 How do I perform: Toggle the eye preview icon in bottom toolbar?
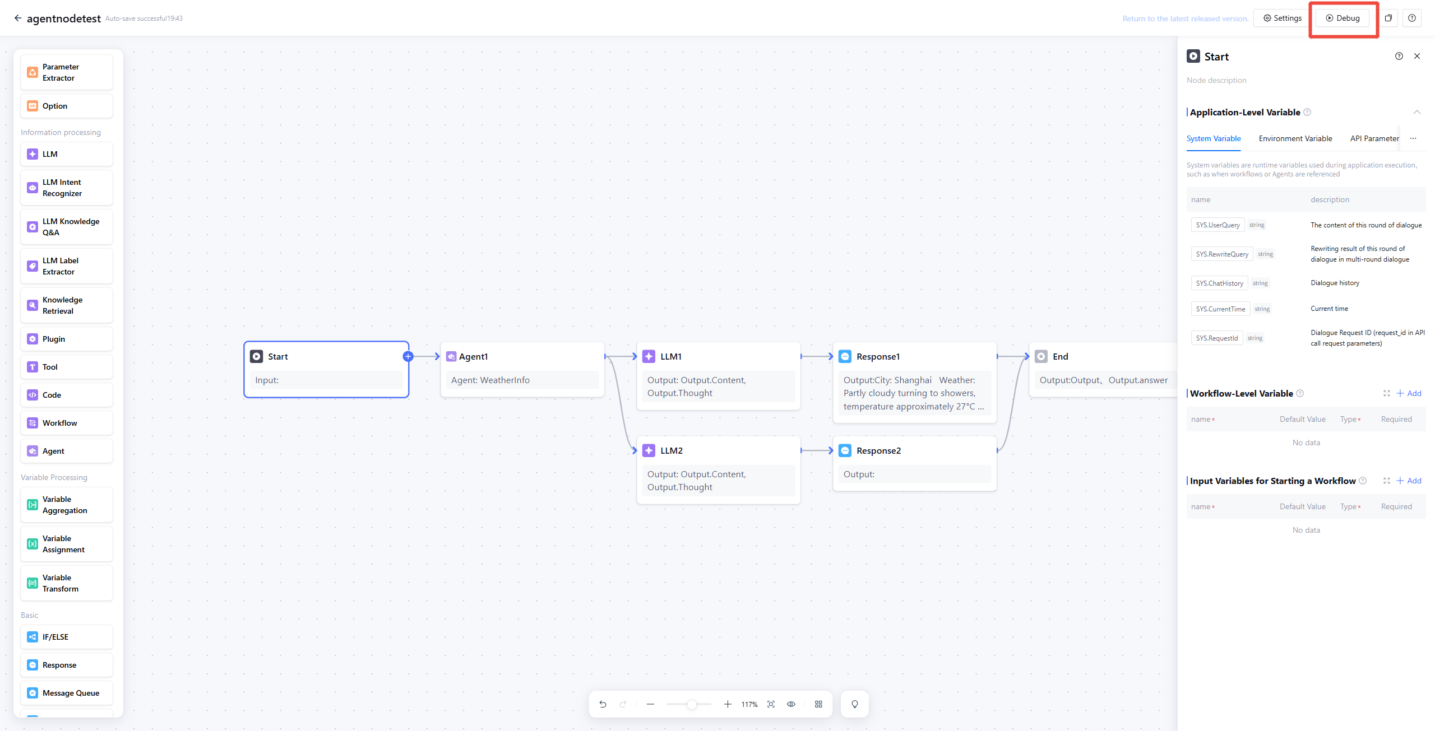click(x=791, y=704)
